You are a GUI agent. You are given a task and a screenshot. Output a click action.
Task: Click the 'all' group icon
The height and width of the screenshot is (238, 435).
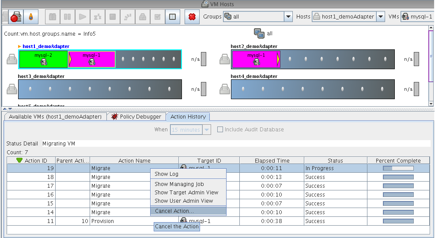258,33
